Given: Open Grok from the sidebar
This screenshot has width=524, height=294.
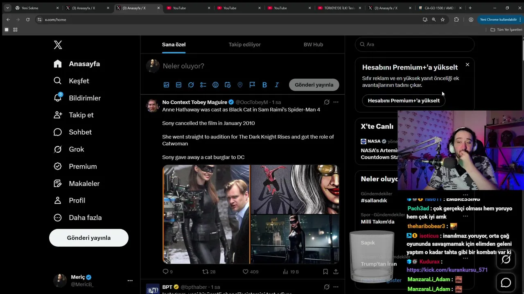Looking at the screenshot, I should point(69,149).
